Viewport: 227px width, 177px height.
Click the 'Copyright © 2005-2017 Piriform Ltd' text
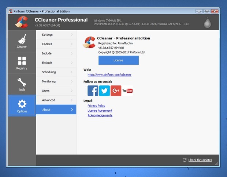point(121,52)
